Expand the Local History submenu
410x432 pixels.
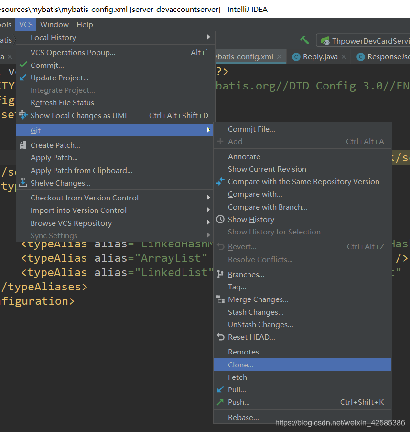coord(208,37)
